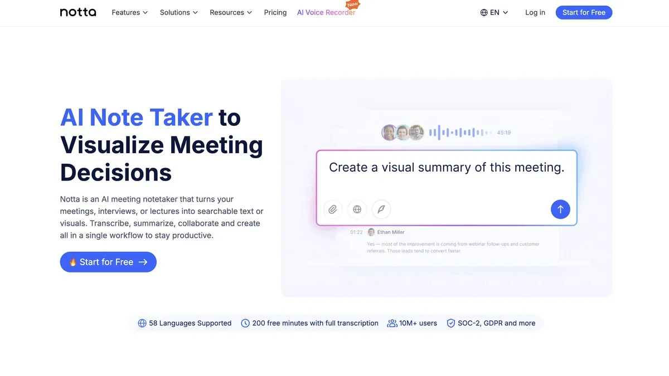
Task: Click the Log in link
Action: tap(535, 12)
